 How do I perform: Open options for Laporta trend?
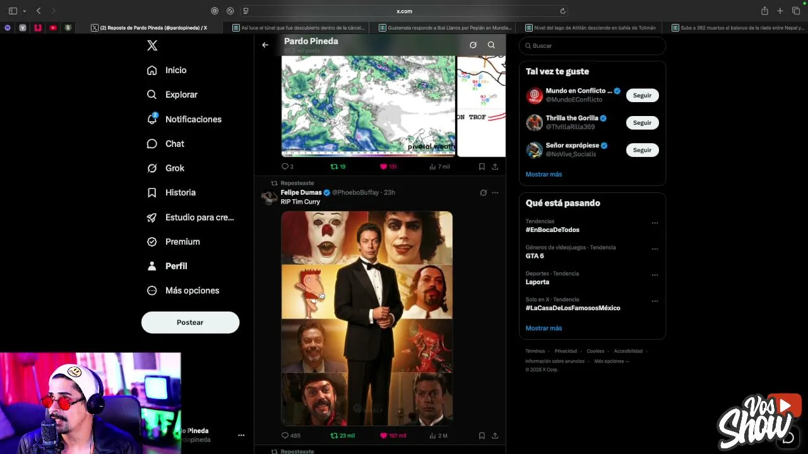click(655, 275)
